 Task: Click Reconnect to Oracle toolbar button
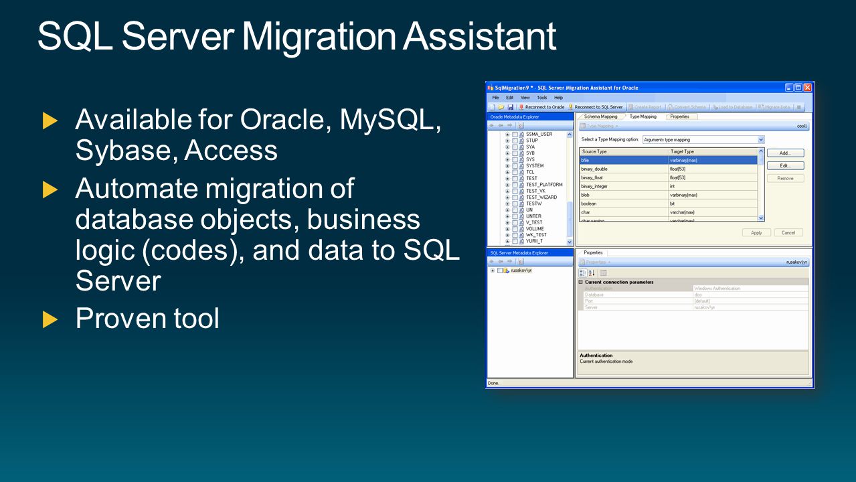pos(541,107)
